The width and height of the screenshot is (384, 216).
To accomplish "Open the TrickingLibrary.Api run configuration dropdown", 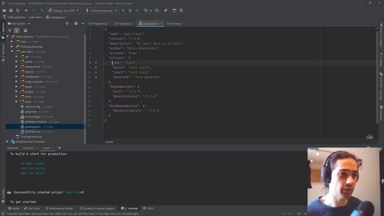I will (x=101, y=11).
